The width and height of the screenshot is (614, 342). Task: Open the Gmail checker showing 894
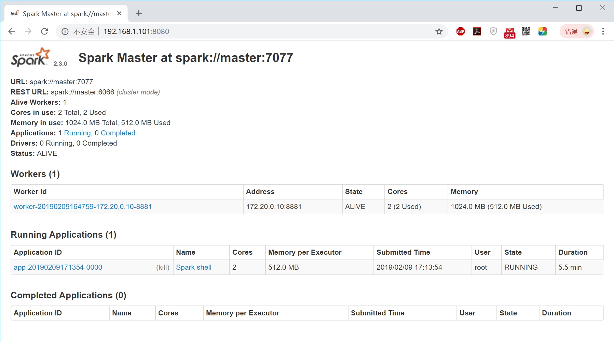[510, 33]
